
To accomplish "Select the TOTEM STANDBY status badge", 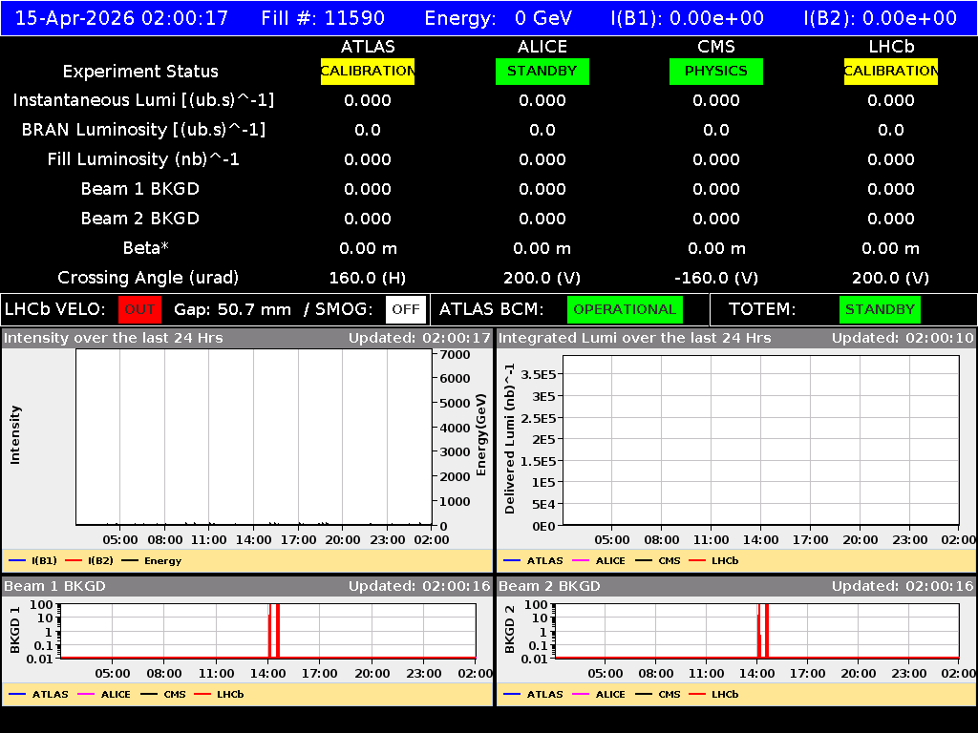I will click(x=880, y=309).
